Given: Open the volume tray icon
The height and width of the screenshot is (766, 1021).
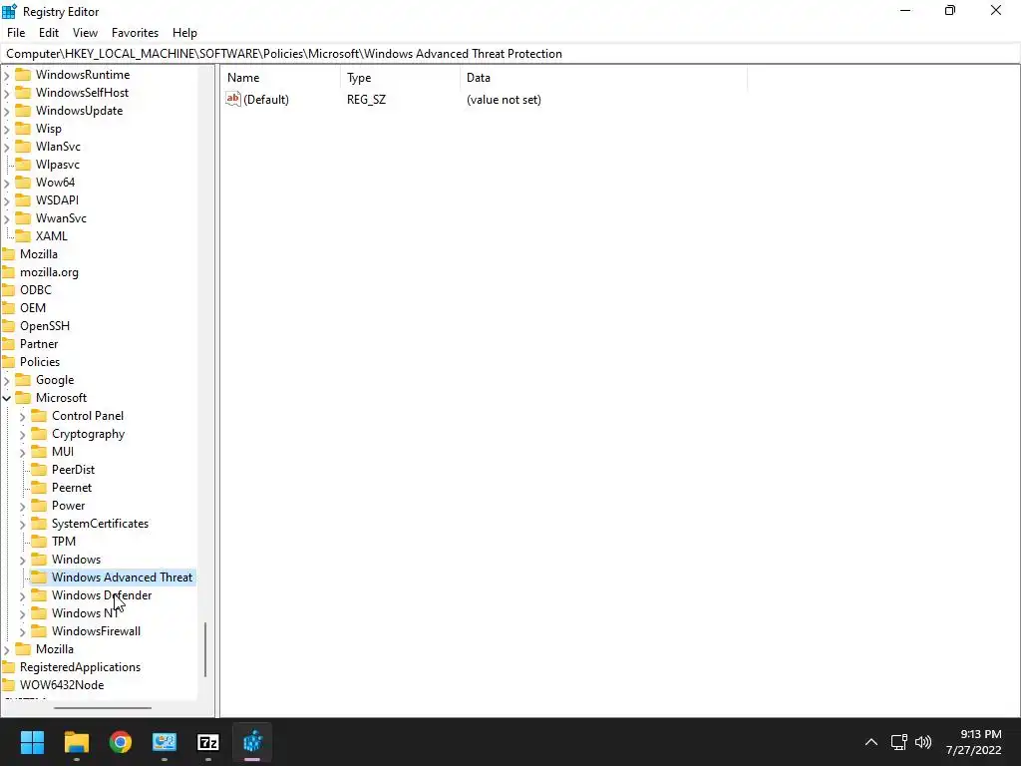Looking at the screenshot, I should [x=923, y=742].
